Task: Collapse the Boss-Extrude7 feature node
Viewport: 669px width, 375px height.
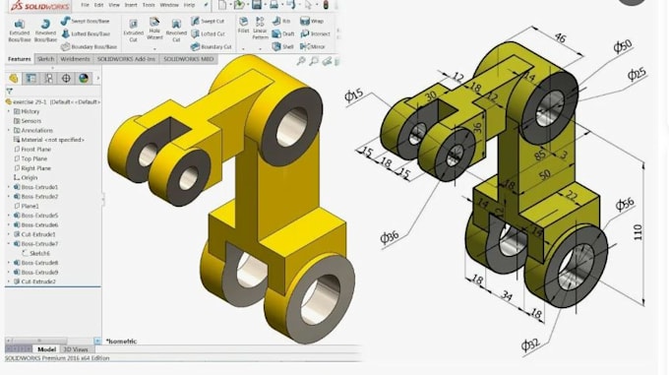Action: pyautogui.click(x=9, y=243)
